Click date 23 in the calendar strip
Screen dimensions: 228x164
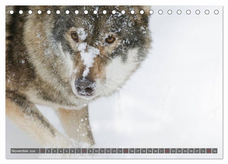point(173,151)
